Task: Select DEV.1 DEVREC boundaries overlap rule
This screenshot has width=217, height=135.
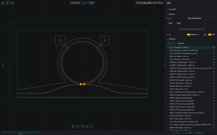Action: [191, 53]
